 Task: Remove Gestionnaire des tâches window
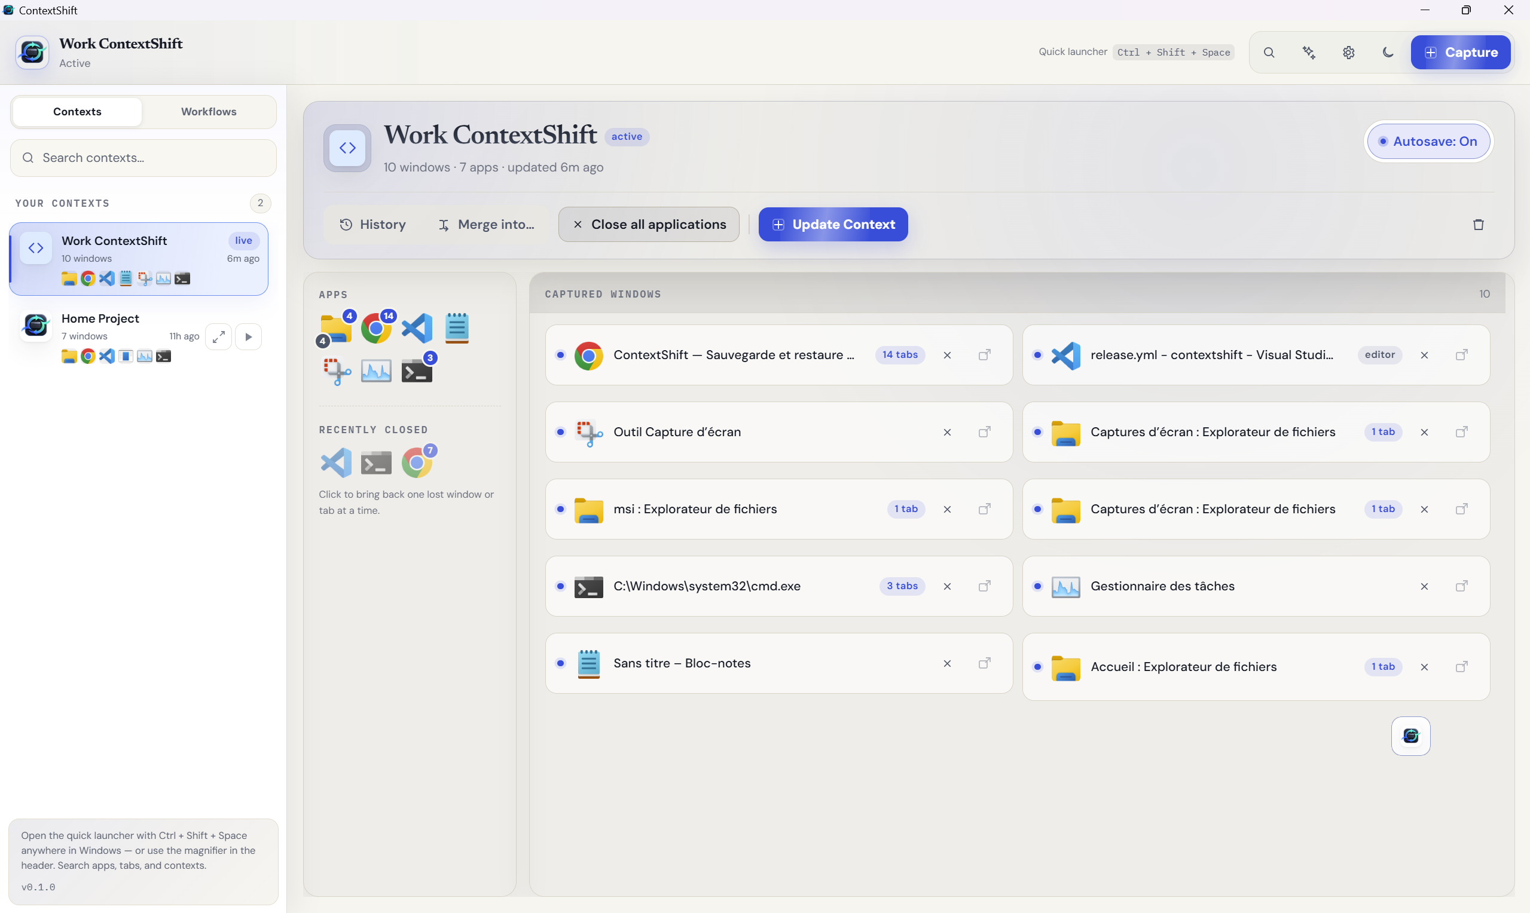point(1424,586)
